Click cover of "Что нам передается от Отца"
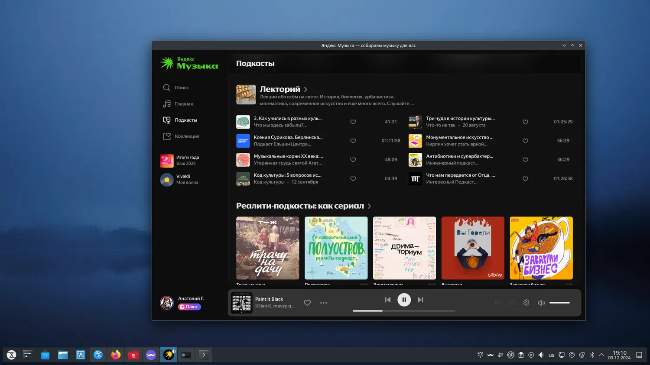The width and height of the screenshot is (650, 365). [x=416, y=179]
